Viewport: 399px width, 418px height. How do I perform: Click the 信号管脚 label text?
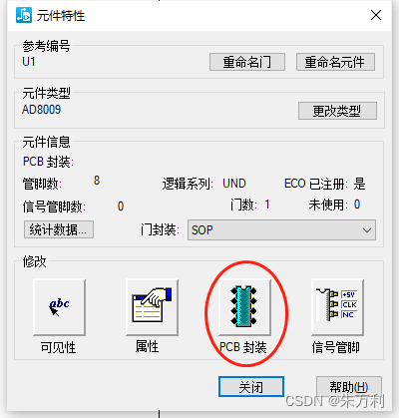[x=335, y=347]
